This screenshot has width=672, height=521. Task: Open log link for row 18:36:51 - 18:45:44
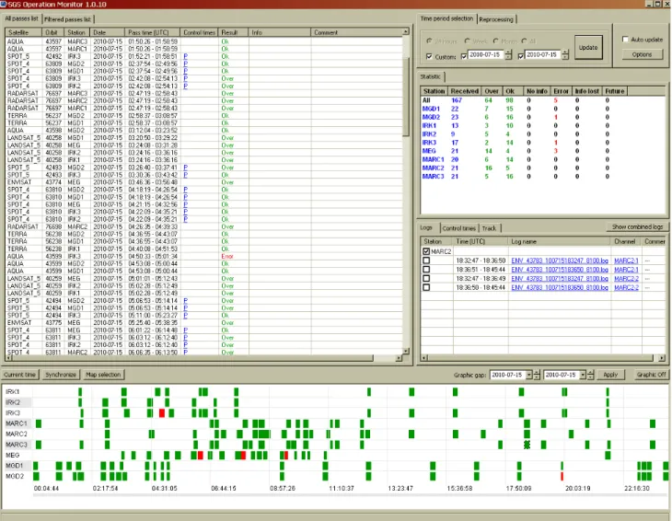point(560,270)
